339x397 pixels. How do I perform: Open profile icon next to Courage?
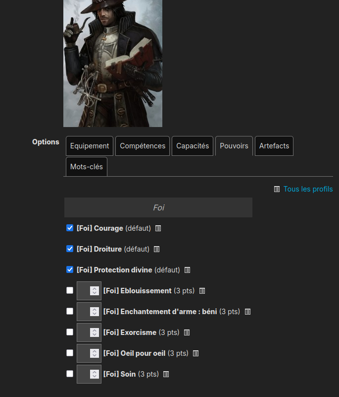[x=158, y=228]
